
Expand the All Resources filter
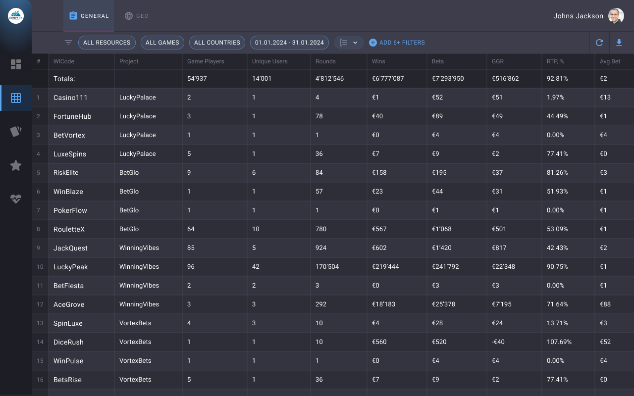(x=106, y=43)
